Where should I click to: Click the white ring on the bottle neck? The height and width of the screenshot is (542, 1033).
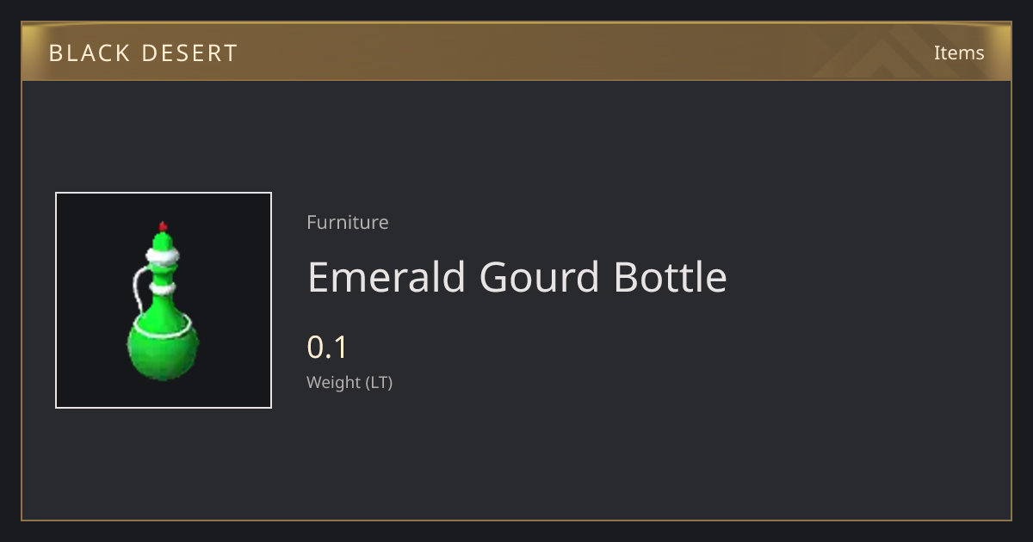click(x=163, y=288)
